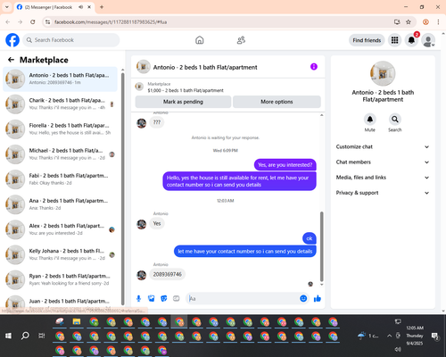Open a new browser tab

(x=102, y=7)
